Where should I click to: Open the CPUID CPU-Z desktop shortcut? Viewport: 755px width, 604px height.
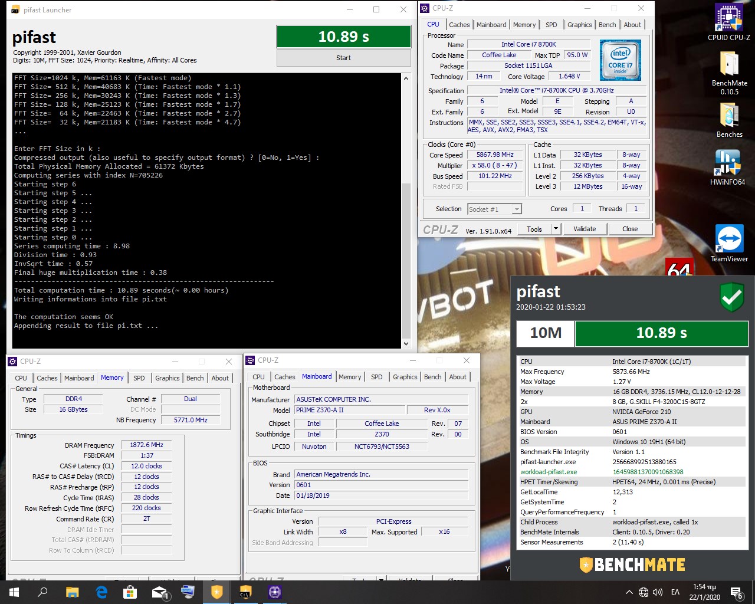pyautogui.click(x=729, y=22)
